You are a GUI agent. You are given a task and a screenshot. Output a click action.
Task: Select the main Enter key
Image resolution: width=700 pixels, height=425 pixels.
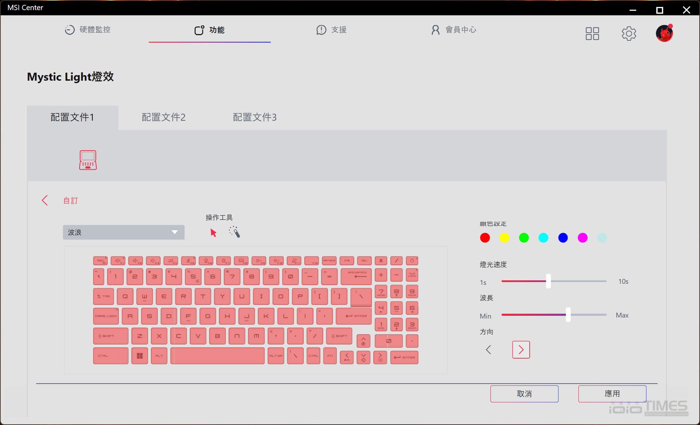(354, 316)
